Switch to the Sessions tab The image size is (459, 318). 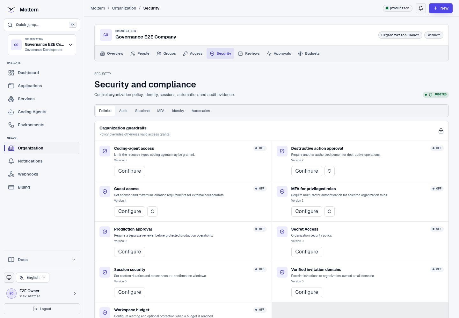pos(142,111)
